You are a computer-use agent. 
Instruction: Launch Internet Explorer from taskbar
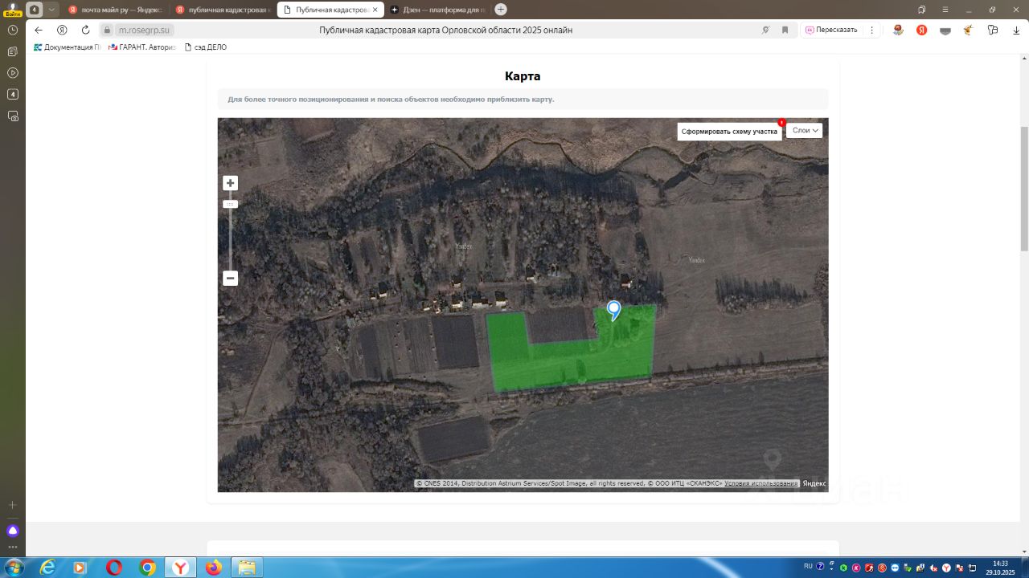click(x=47, y=568)
